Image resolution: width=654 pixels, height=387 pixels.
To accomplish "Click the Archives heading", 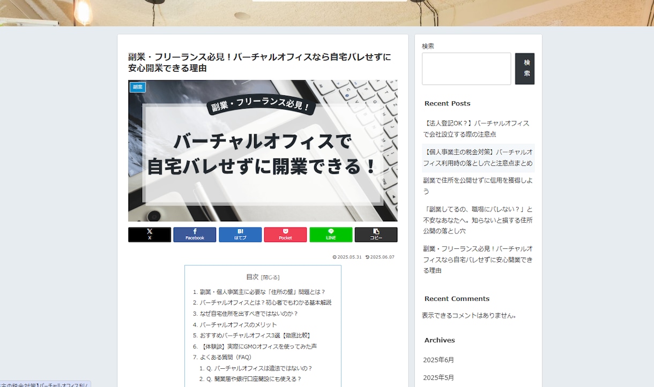I will [440, 340].
